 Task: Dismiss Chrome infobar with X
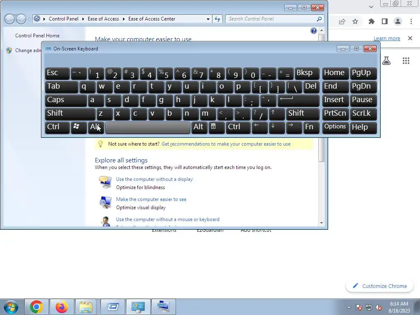410,38
